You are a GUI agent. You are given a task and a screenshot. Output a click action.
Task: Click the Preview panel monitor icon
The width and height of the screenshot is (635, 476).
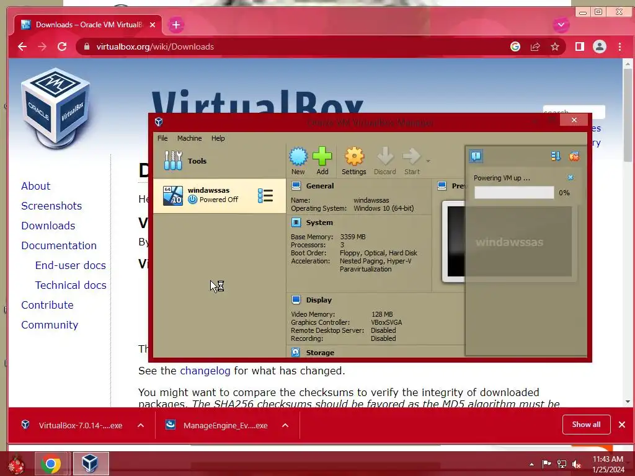(442, 186)
